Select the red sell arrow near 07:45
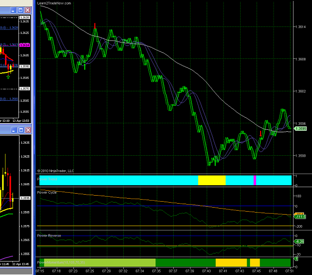This screenshot has height=275, width=312. (x=261, y=134)
